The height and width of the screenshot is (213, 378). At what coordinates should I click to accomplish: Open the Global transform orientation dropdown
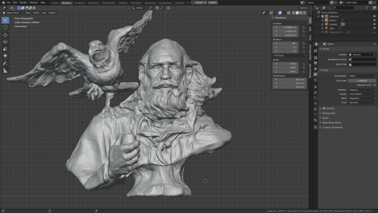pos(139,8)
